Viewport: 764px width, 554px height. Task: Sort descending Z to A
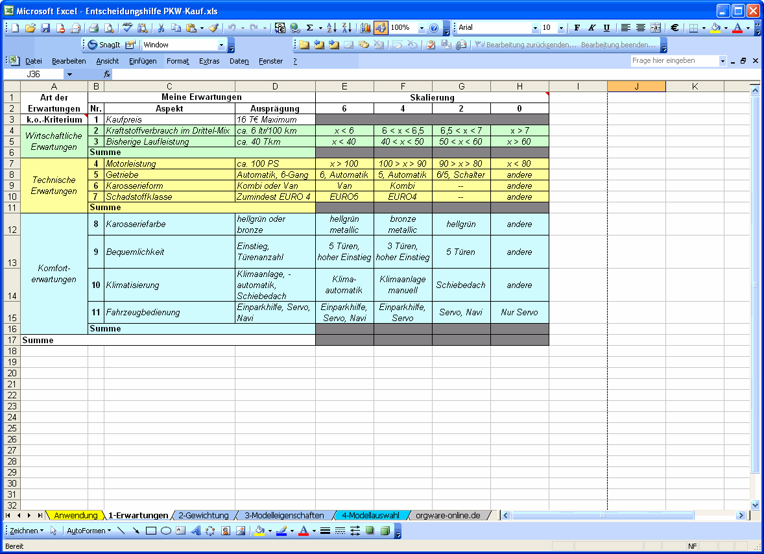(x=347, y=28)
